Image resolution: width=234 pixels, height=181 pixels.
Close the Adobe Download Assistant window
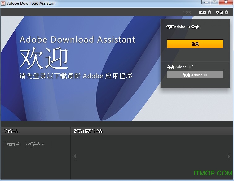[x=225, y=2]
